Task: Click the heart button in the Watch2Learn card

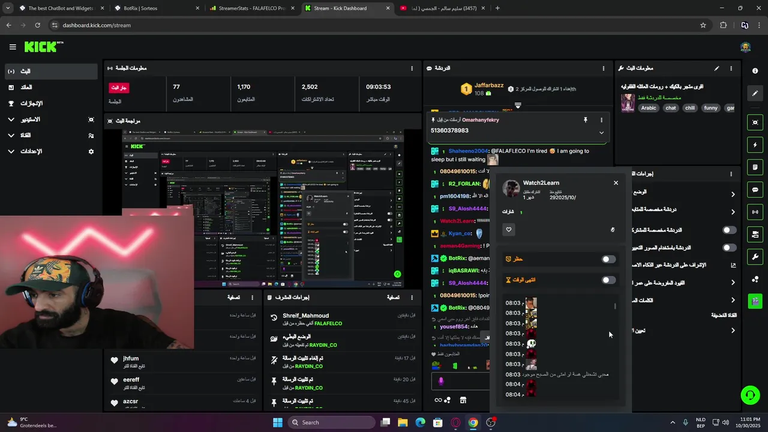Action: [x=509, y=229]
